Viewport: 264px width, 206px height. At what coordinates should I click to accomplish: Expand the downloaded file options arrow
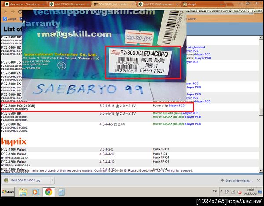point(52,180)
